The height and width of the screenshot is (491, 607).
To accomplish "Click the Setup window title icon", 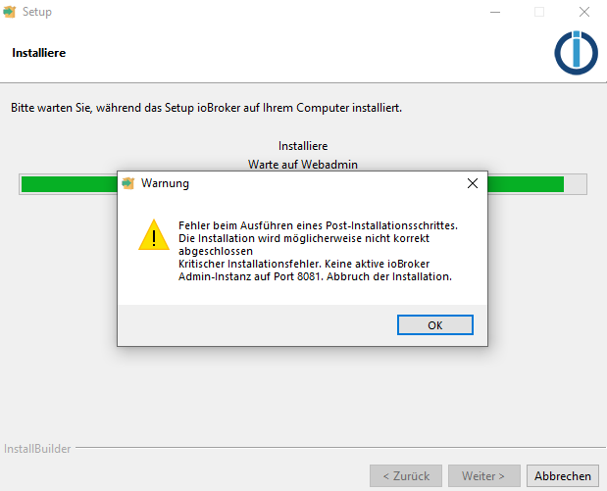I will pos(9,12).
